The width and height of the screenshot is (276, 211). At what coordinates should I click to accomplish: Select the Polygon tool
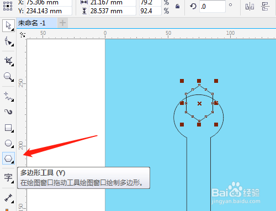pyautogui.click(x=8, y=159)
